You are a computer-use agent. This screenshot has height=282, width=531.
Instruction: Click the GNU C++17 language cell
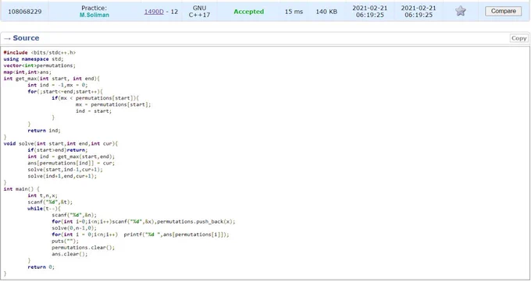pos(199,12)
